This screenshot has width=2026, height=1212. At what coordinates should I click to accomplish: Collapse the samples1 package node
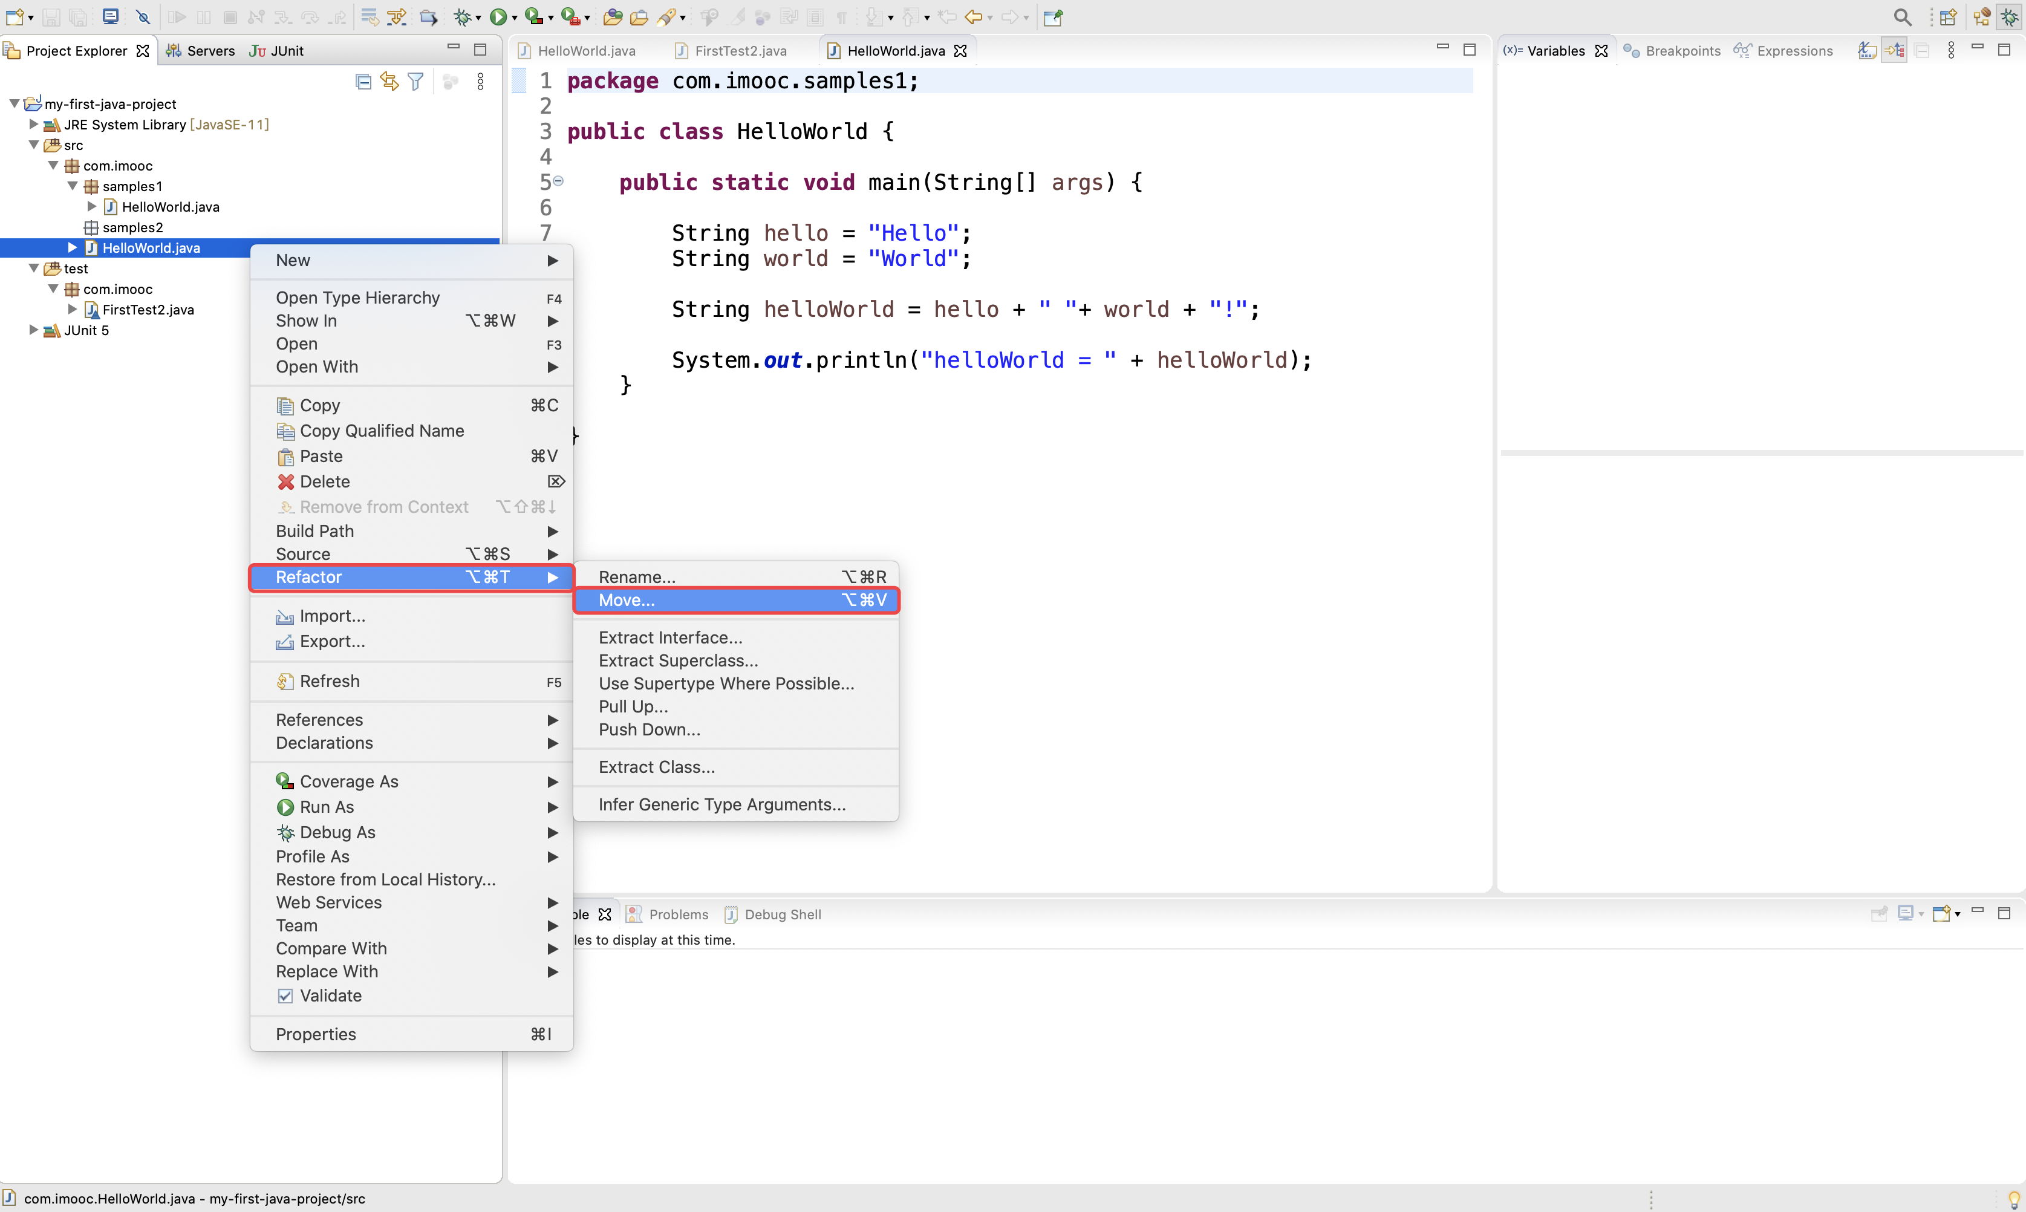[x=73, y=186]
